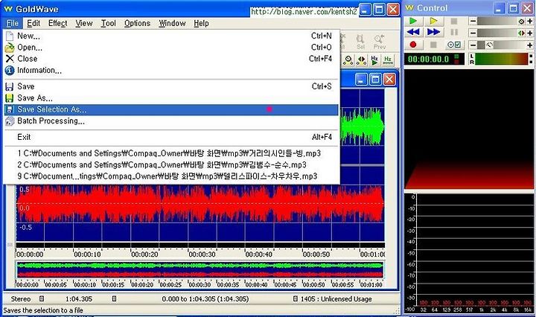This screenshot has width=536, height=317.
Task: Select Save Selection As... menu entry
Action: pyautogui.click(x=171, y=109)
